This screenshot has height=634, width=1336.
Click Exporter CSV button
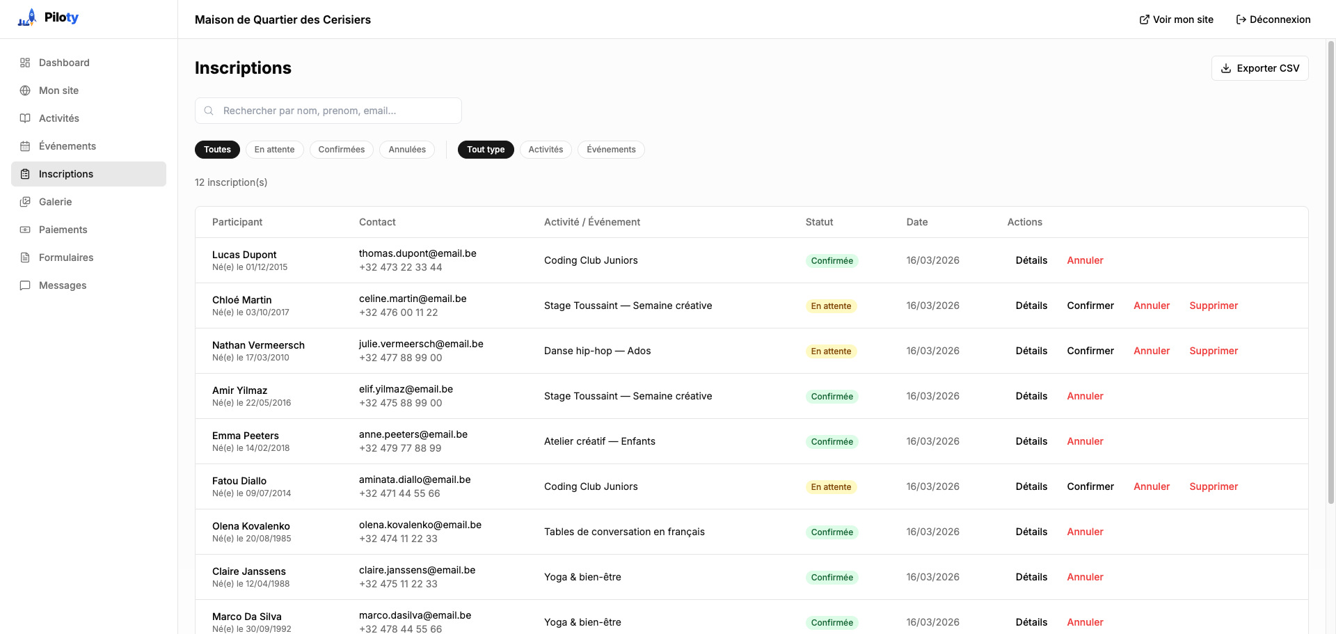click(x=1259, y=68)
